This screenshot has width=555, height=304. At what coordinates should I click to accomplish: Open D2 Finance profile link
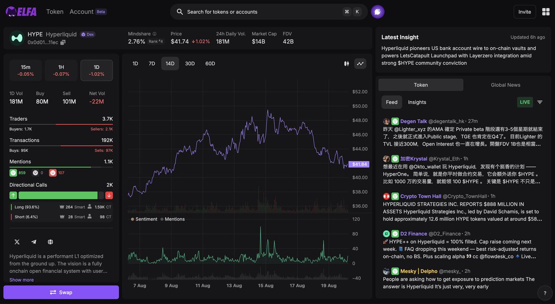coord(414,234)
